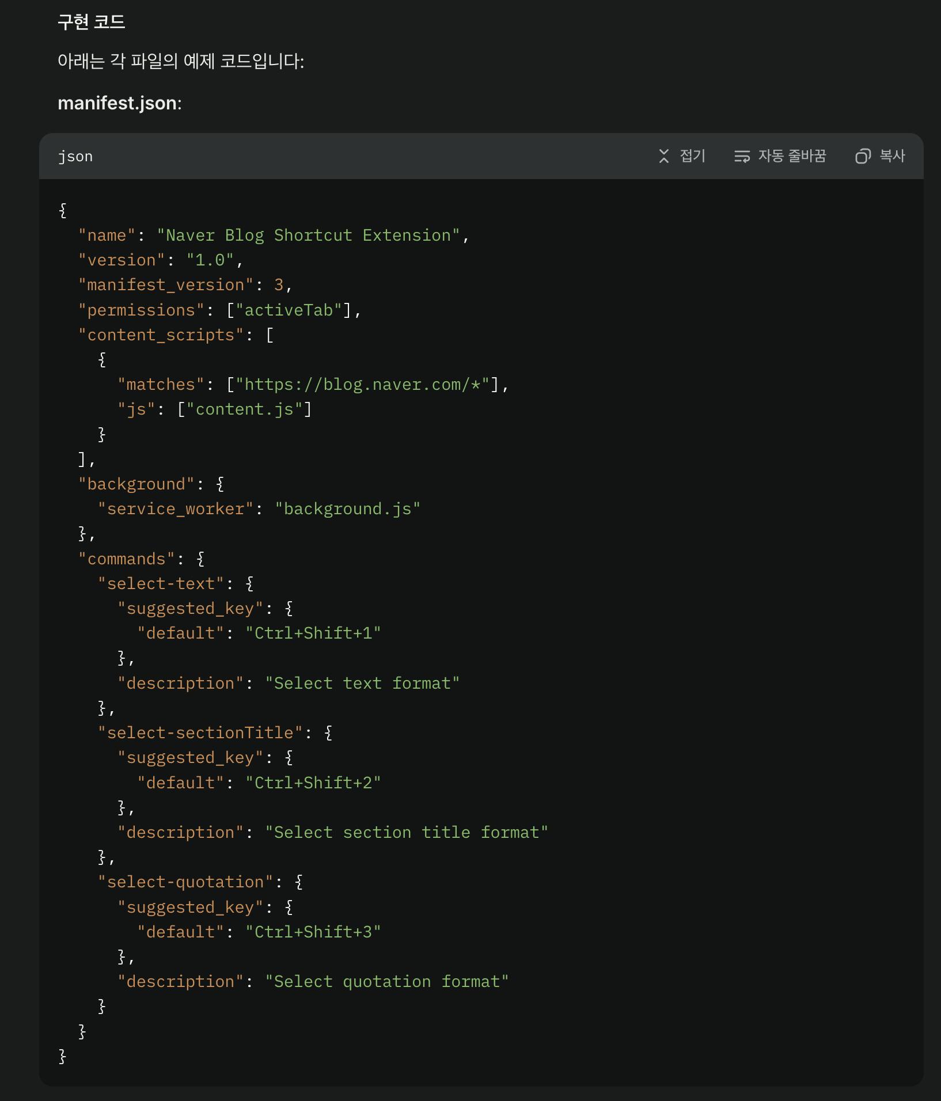Click the "select-sectionTitle" command key
Viewport: 941px width, 1101px height.
tap(200, 733)
